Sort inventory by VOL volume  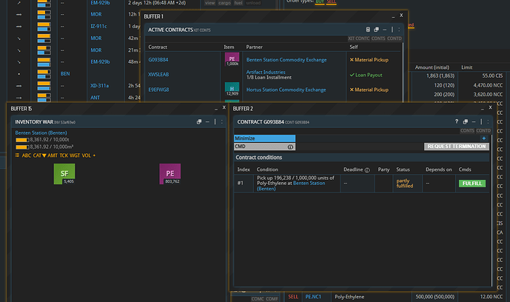pyautogui.click(x=86, y=155)
